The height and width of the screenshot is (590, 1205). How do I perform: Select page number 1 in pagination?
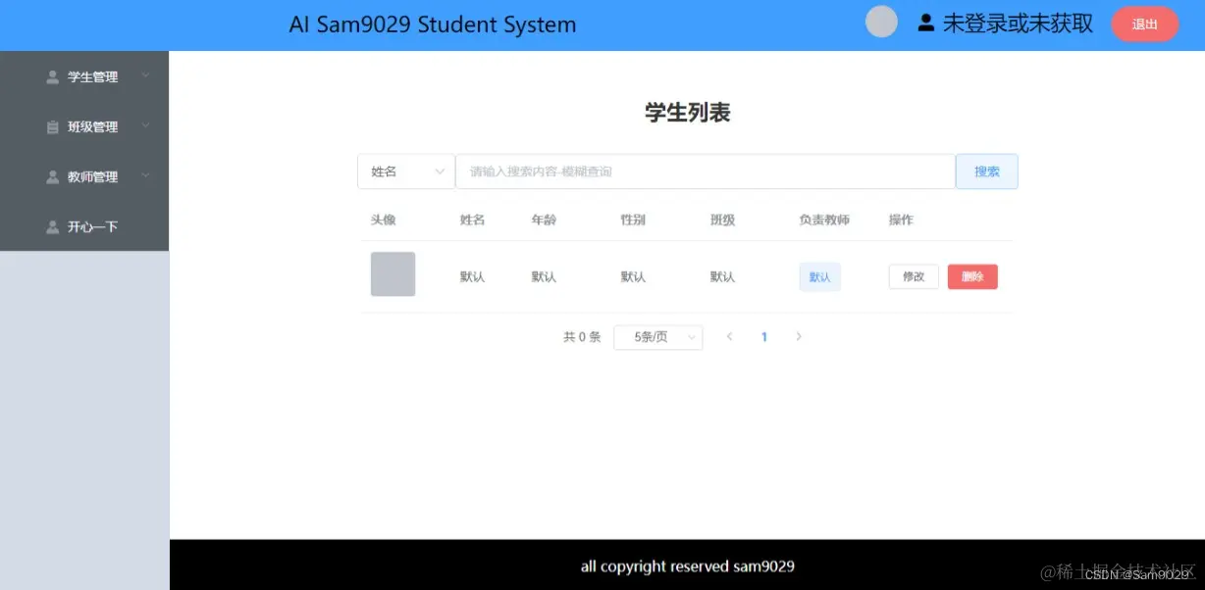coord(764,336)
